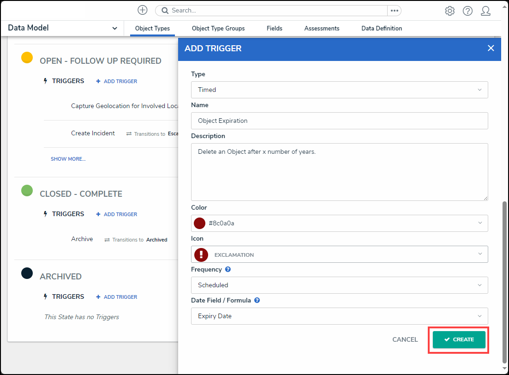Click Show More under Open triggers
The height and width of the screenshot is (375, 509).
click(x=68, y=159)
